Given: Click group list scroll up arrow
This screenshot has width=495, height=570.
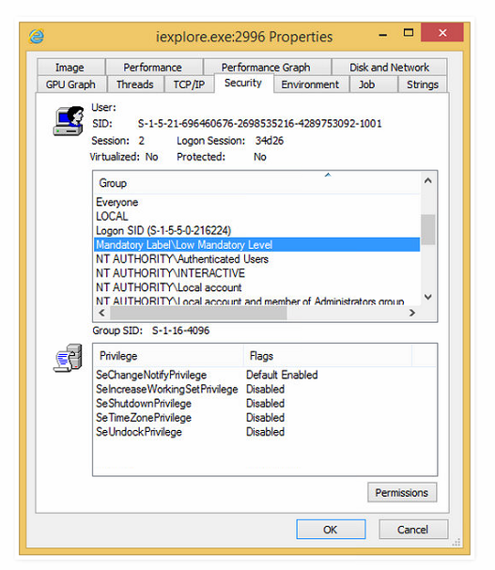Looking at the screenshot, I should click(x=428, y=180).
